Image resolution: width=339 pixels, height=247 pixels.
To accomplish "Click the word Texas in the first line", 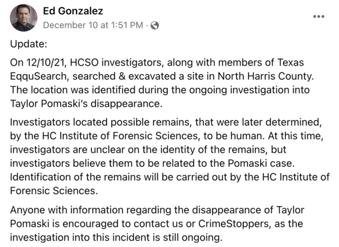I will tap(290, 62).
